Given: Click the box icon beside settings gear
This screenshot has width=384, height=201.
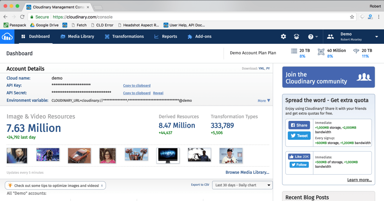Looking at the screenshot, I should pos(297,36).
